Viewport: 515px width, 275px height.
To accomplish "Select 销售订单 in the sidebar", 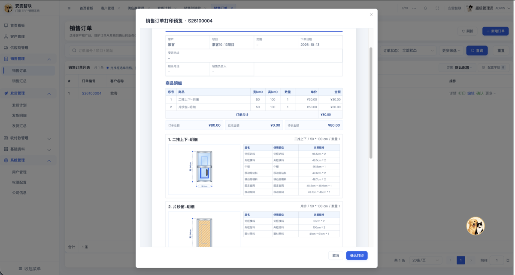I will [x=29, y=70].
